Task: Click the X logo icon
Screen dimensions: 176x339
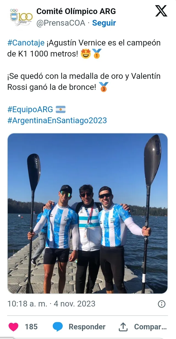Action: click(x=161, y=11)
